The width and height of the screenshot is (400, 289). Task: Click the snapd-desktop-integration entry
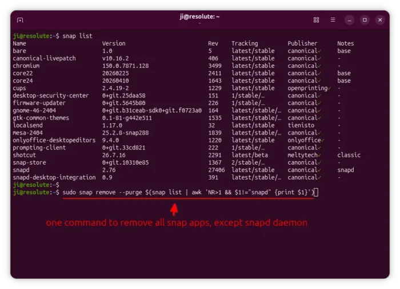(54, 177)
